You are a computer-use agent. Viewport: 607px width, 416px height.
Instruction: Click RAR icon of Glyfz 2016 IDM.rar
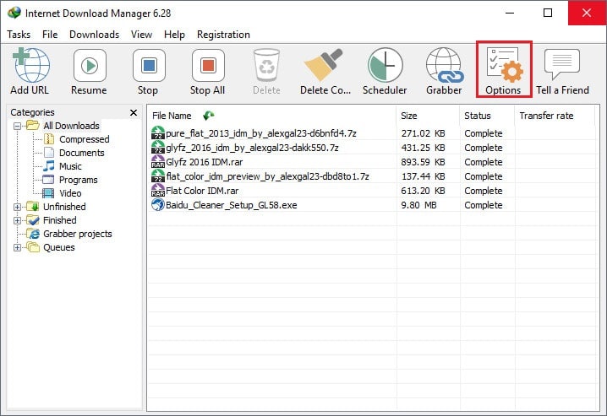[x=157, y=161]
